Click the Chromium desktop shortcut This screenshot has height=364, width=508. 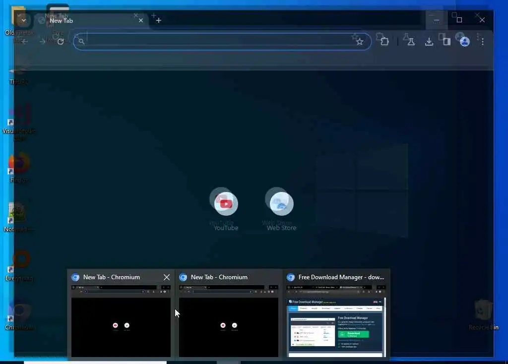click(x=19, y=315)
